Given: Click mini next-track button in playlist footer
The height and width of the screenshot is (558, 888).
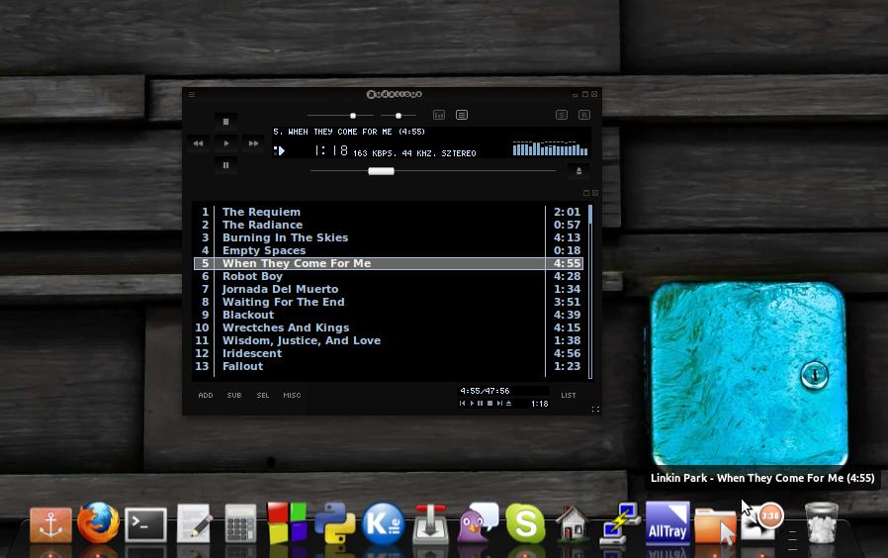Looking at the screenshot, I should point(499,404).
